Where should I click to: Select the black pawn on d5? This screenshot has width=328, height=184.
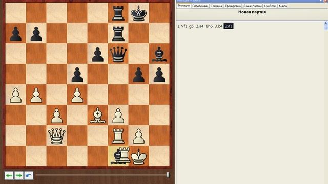[77, 75]
